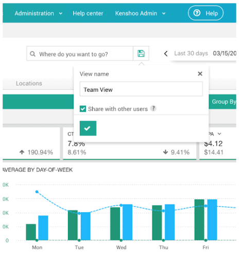This screenshot has width=243, height=254.
Task: Click the 190.94% increase value
Action: click(x=40, y=153)
